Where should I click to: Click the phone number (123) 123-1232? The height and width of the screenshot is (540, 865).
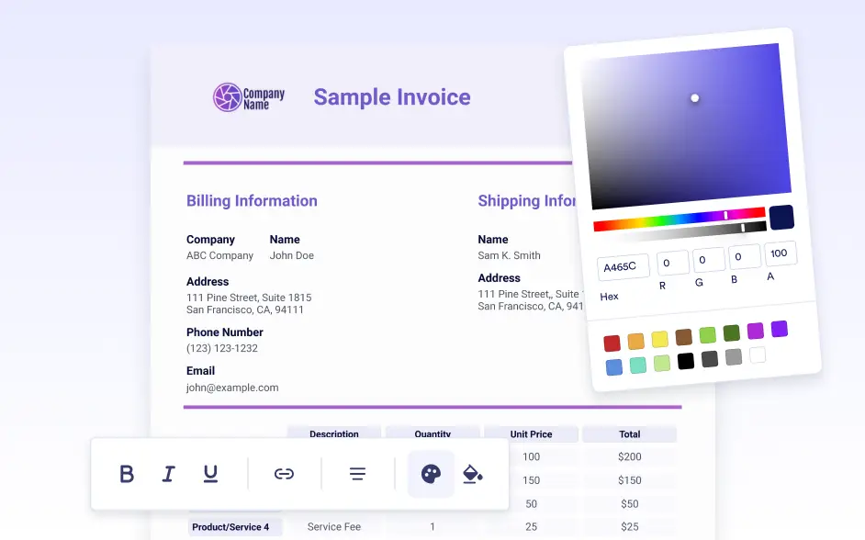click(222, 348)
